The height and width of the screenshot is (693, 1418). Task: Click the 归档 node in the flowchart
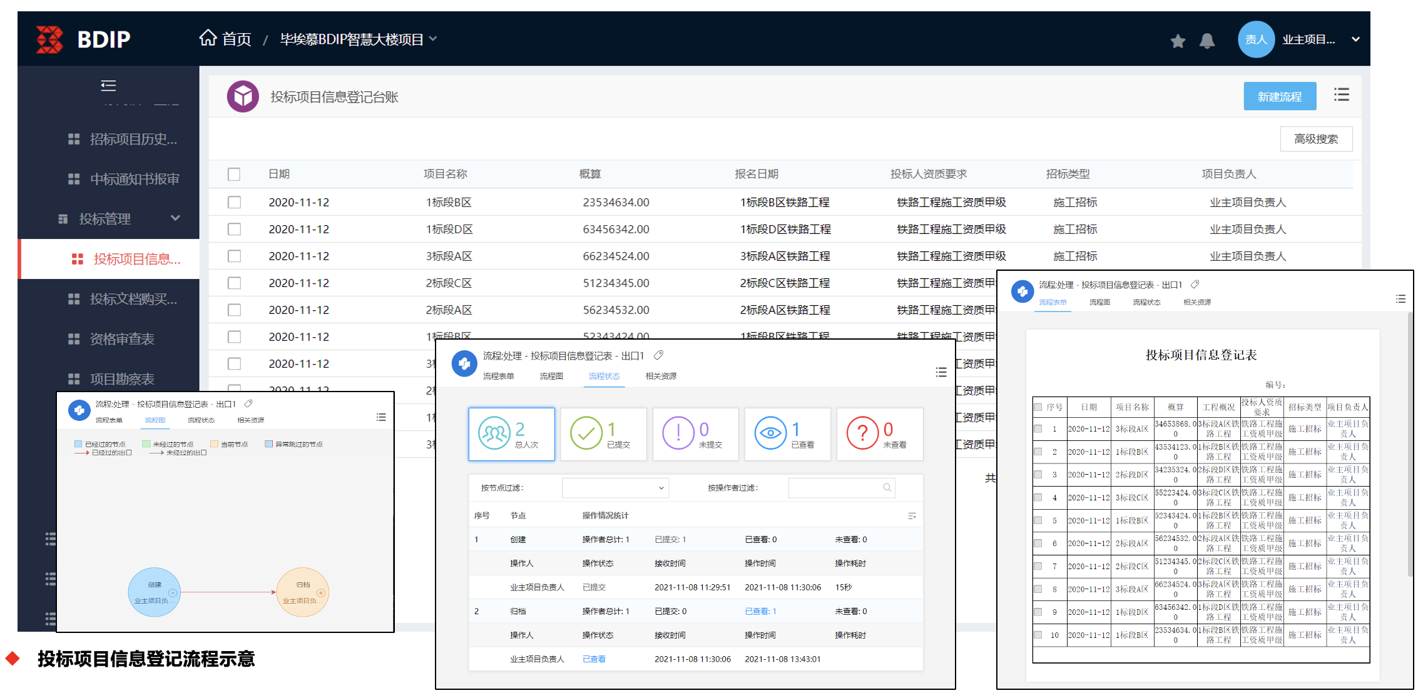click(303, 592)
